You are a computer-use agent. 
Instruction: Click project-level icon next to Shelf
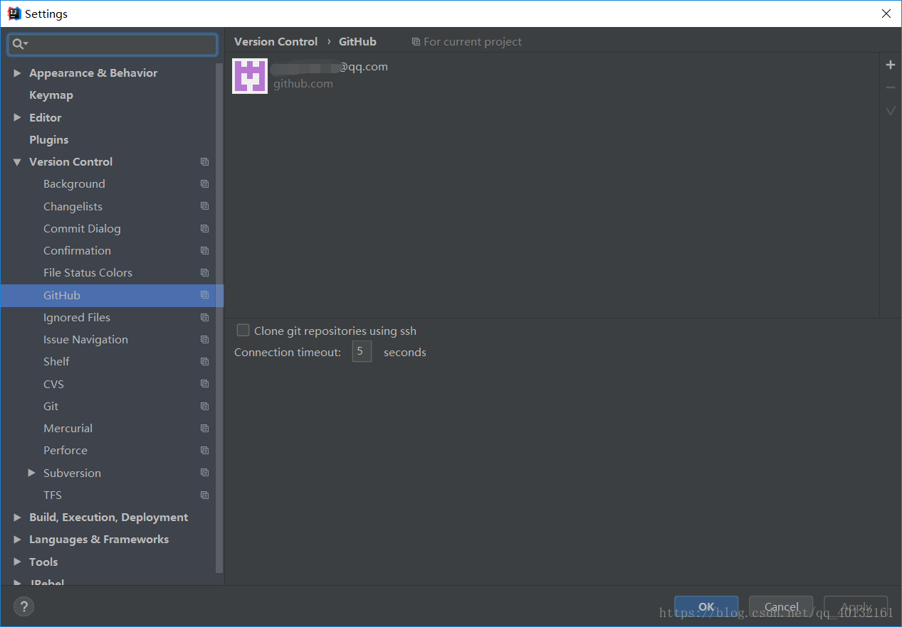click(204, 362)
